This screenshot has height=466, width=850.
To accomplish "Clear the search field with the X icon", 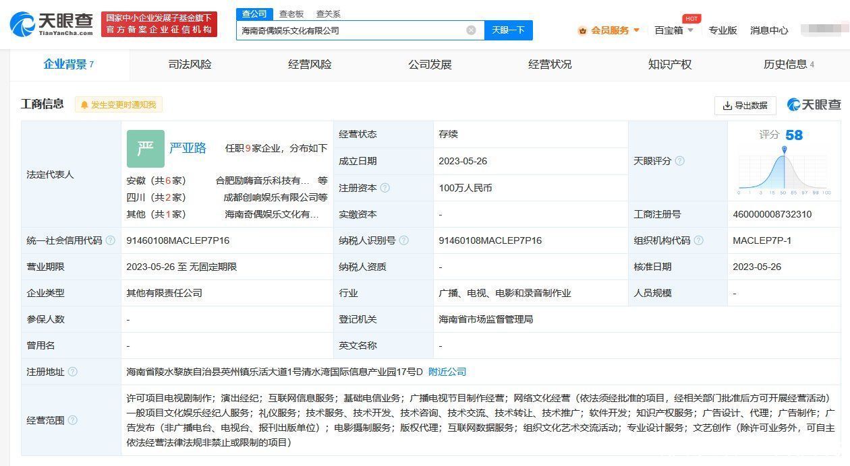I will click(x=471, y=30).
